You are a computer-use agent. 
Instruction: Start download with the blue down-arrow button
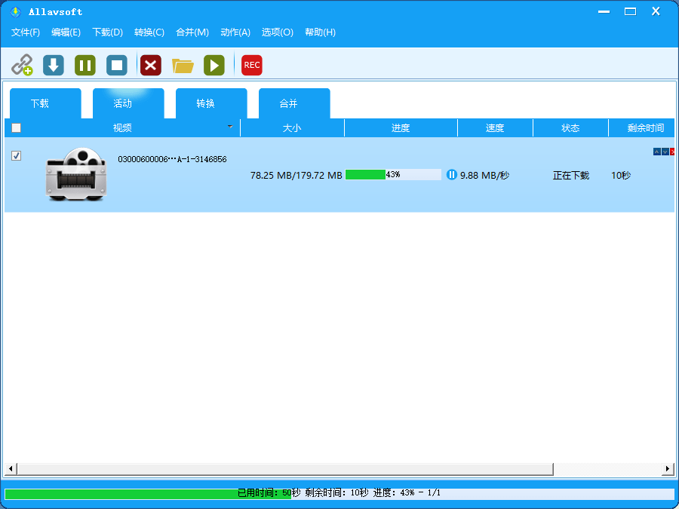[54, 66]
